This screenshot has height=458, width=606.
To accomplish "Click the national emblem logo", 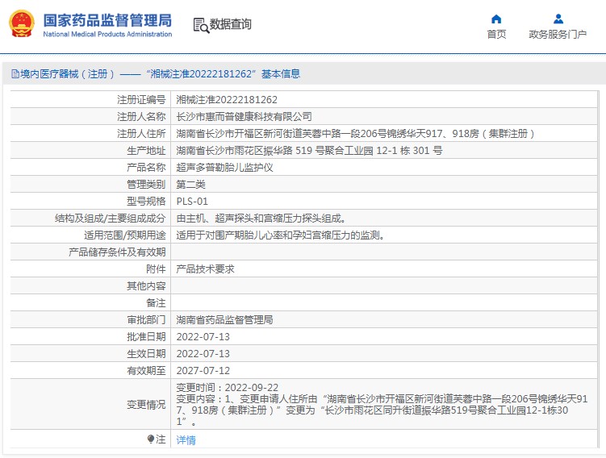I will click(x=22, y=24).
